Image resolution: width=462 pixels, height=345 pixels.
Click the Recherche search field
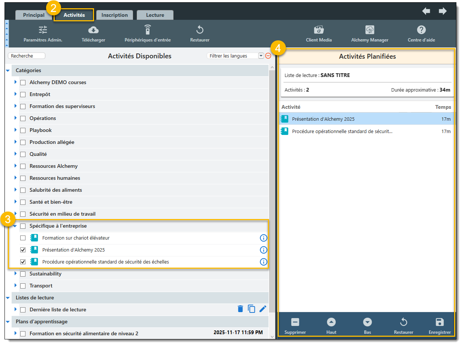(x=27, y=56)
